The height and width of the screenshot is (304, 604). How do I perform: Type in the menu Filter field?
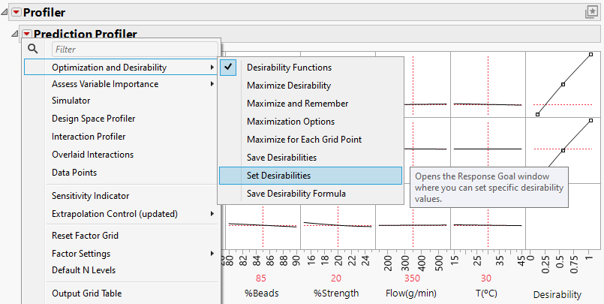pyautogui.click(x=134, y=50)
